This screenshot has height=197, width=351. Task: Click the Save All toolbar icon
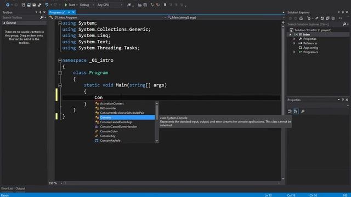[x=39, y=5]
